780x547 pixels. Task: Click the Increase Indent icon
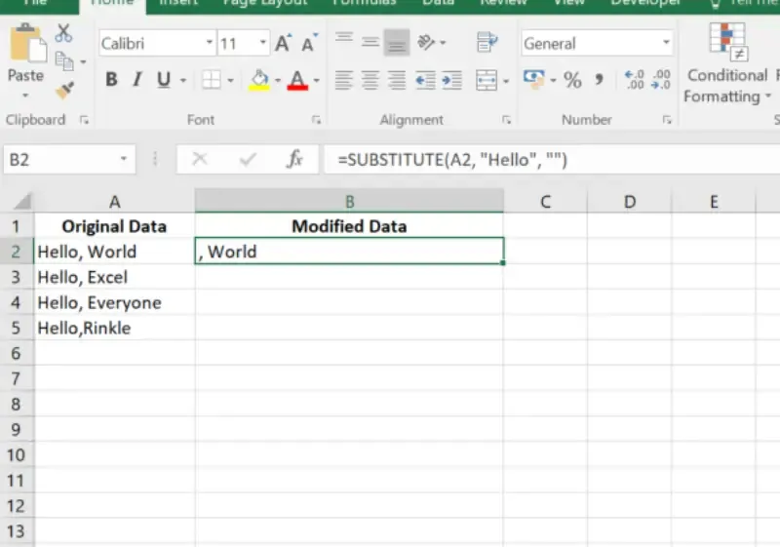[x=451, y=80]
